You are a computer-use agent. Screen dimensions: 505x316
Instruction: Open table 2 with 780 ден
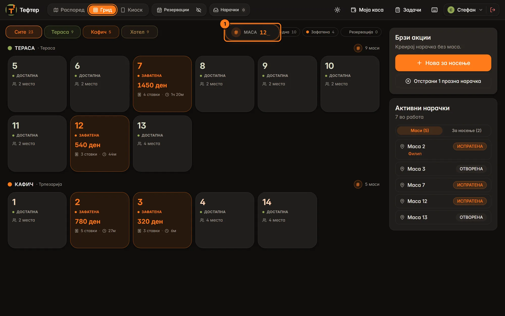click(100, 220)
